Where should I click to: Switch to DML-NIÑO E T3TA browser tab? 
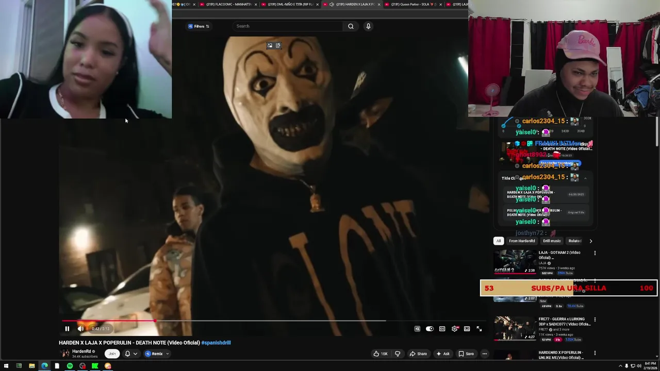(290, 4)
